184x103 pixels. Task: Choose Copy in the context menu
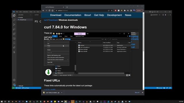[x=56, y=46]
